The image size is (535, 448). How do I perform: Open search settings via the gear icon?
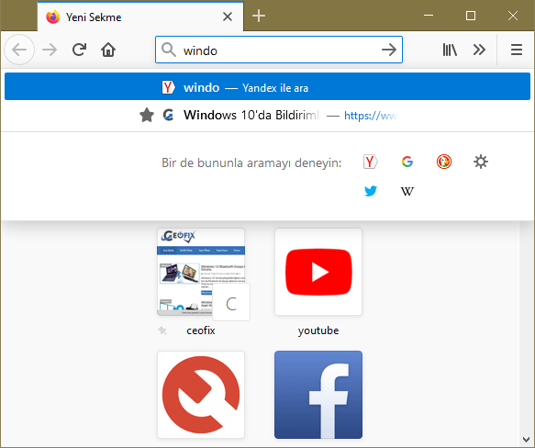481,162
